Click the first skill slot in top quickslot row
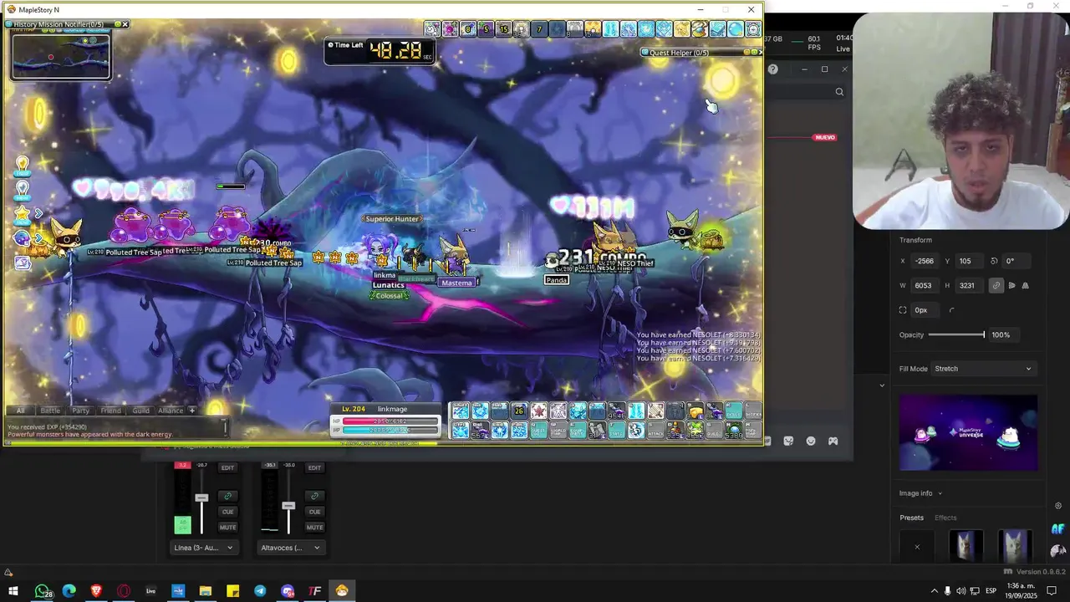 [461, 411]
